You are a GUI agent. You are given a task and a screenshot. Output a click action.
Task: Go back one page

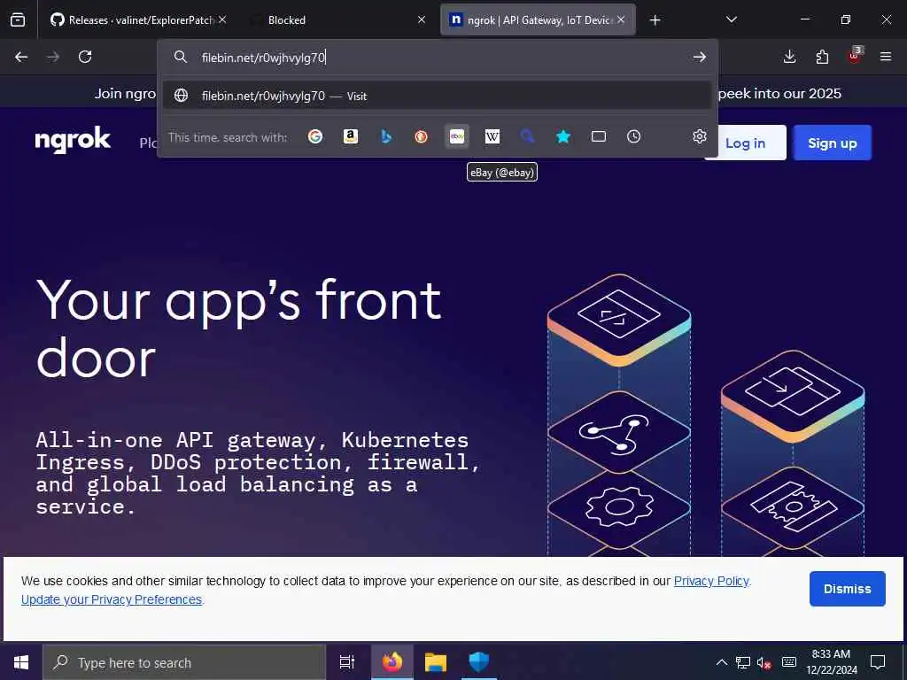(x=21, y=57)
